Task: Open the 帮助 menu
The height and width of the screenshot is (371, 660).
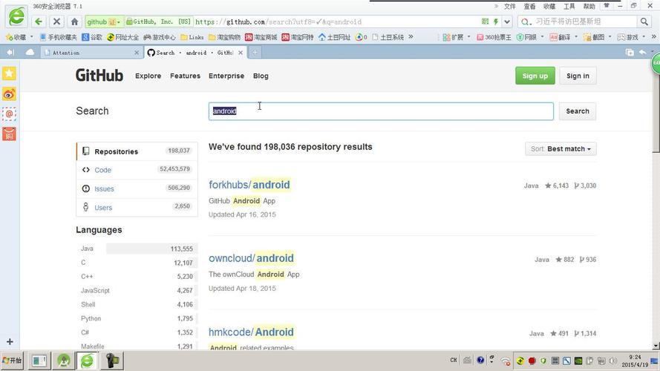Action: (x=589, y=7)
